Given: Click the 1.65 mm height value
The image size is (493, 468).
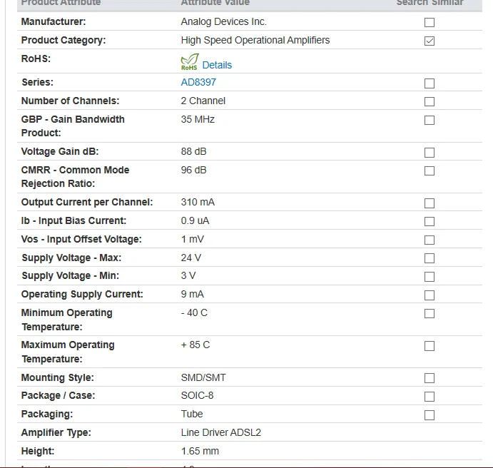Looking at the screenshot, I should click(200, 451).
